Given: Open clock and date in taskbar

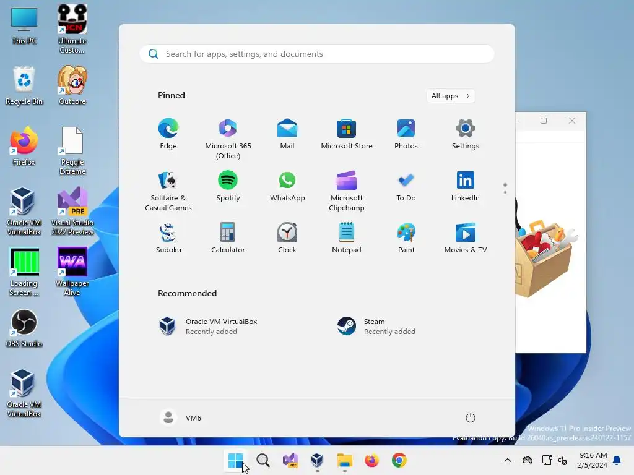Looking at the screenshot, I should click(x=592, y=460).
